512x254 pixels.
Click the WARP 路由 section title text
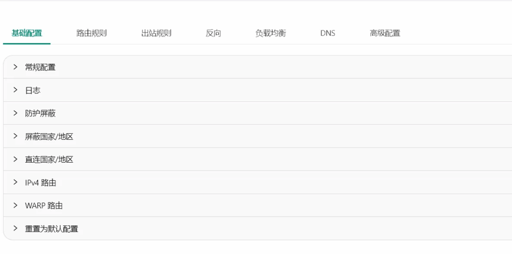[44, 206]
